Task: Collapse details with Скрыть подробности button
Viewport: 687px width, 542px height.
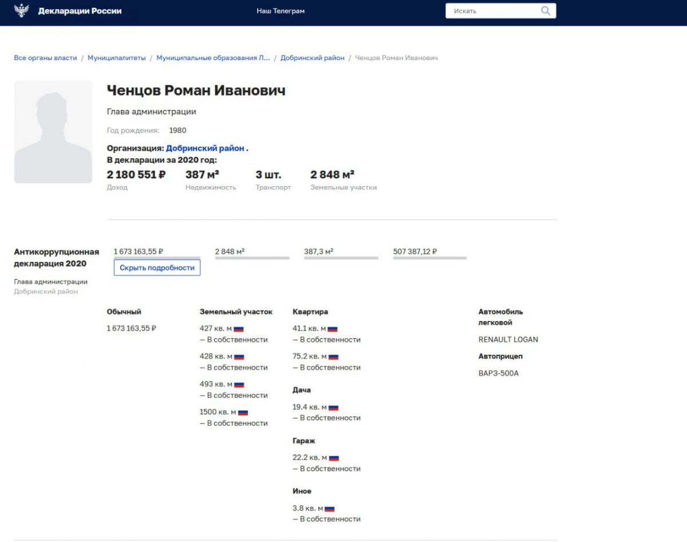Action: click(x=157, y=268)
